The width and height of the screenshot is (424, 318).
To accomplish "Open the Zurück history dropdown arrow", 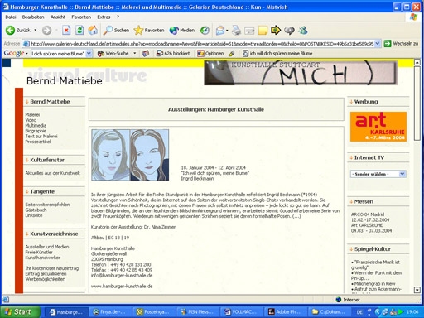I will coord(35,30).
